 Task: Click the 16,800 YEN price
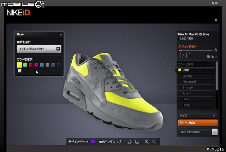click(185, 39)
